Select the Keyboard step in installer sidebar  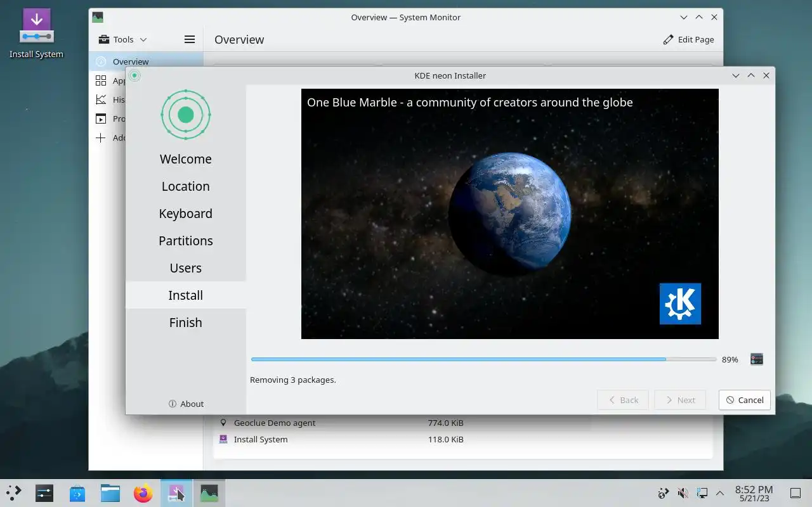186,214
